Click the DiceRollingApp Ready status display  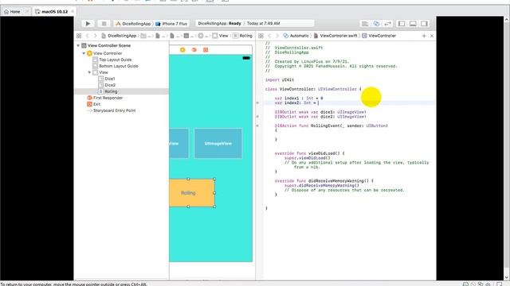pos(255,24)
